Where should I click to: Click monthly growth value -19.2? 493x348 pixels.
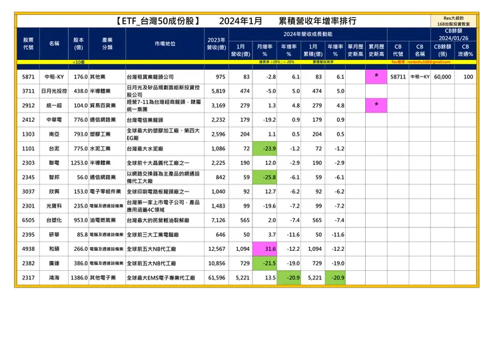point(269,120)
